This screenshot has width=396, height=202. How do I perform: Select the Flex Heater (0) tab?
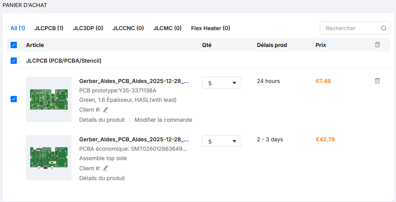(211, 28)
